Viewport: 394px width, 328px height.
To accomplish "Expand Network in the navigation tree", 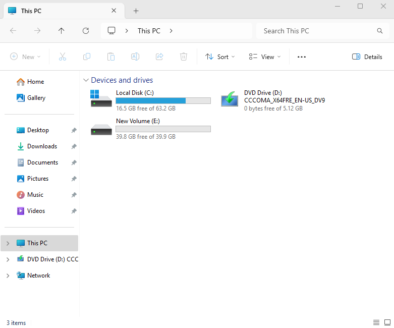I will 8,276.
